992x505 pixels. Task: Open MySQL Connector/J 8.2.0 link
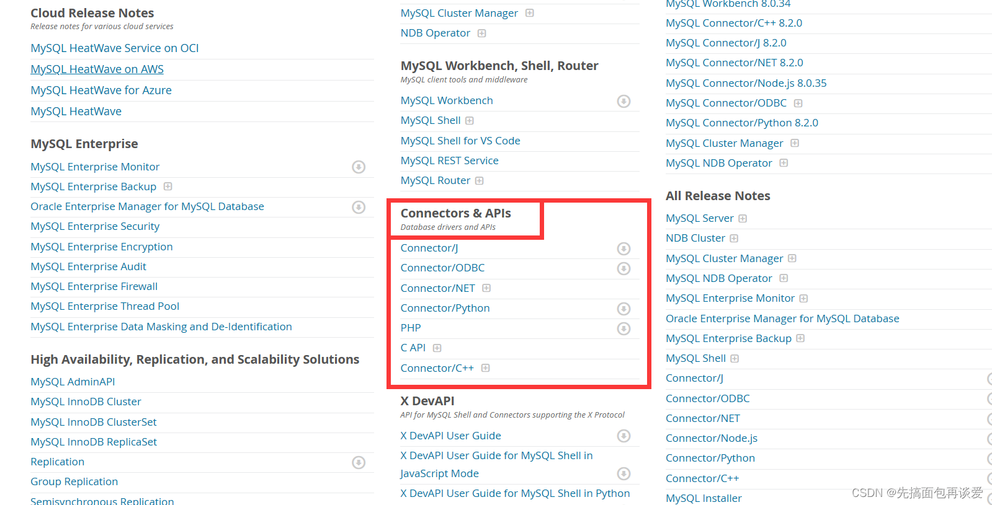[726, 43]
